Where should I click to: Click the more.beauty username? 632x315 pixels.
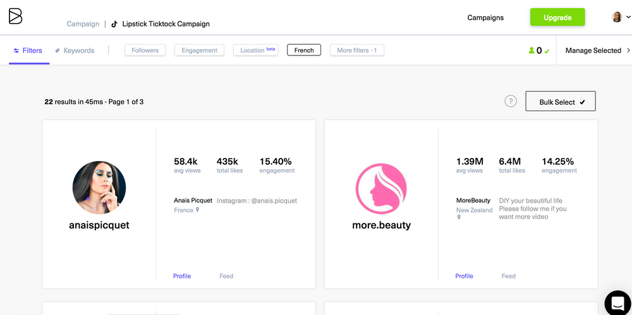click(x=381, y=225)
